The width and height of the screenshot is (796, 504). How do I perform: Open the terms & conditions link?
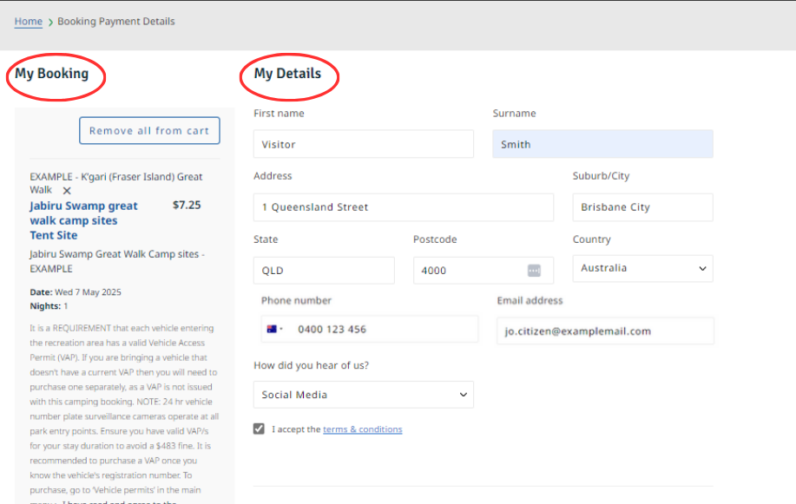tap(363, 429)
